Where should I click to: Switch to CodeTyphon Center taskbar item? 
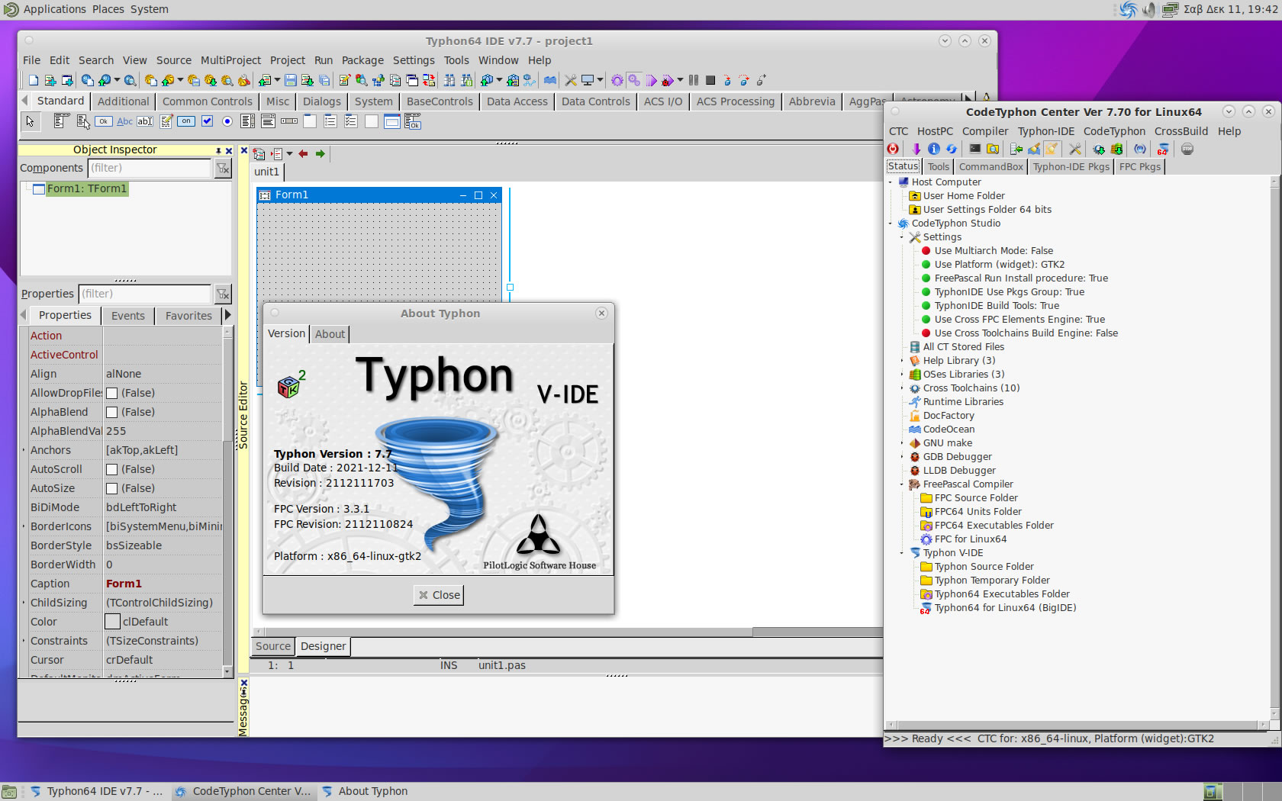(x=243, y=791)
